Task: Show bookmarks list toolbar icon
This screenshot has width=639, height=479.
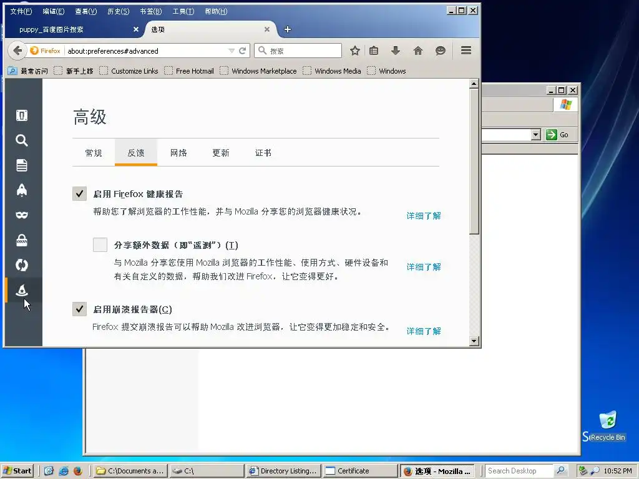Action: click(x=374, y=51)
